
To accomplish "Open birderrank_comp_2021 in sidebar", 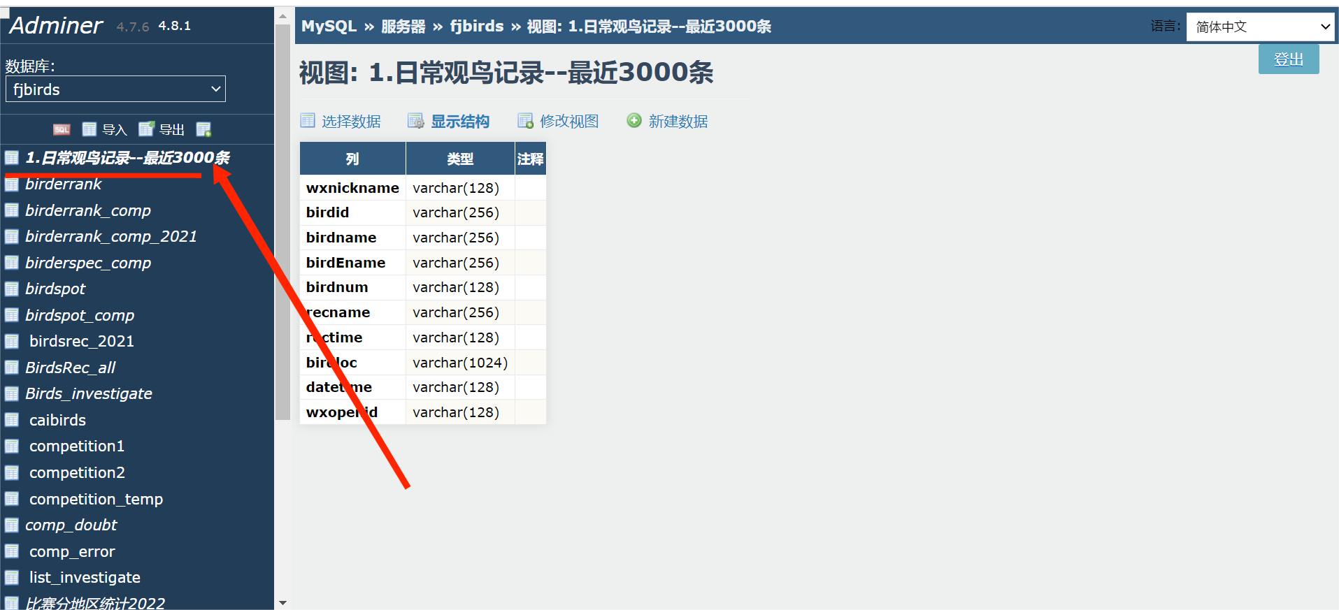I will 111,237.
